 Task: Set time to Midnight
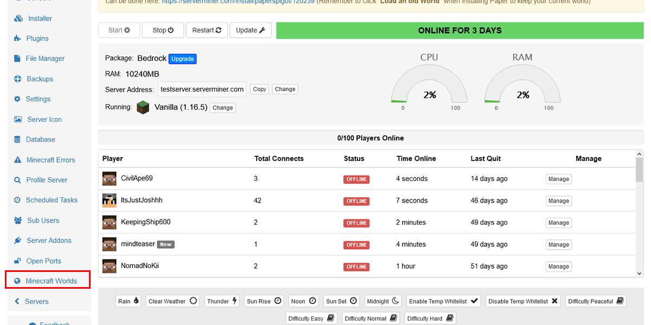coord(384,301)
